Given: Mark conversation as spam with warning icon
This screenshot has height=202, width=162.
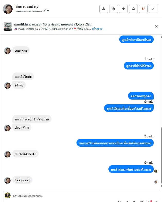Looking at the screenshot, I should tap(104, 9).
